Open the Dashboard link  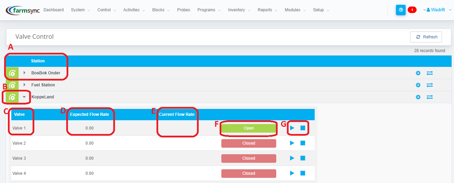coord(54,10)
